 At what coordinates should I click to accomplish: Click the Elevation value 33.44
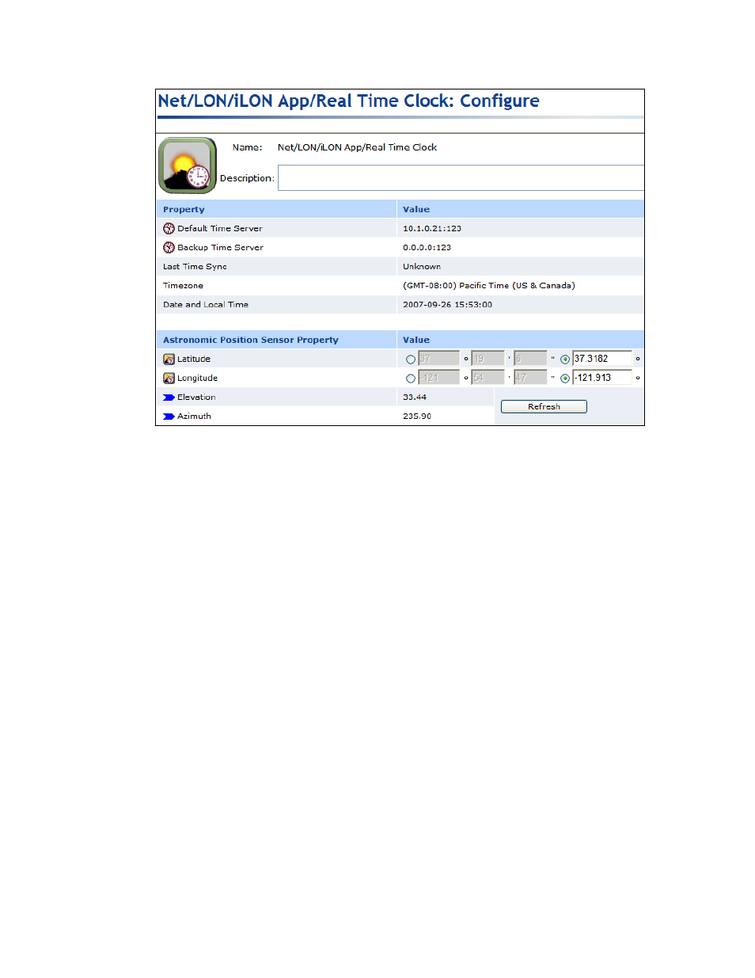coord(415,398)
